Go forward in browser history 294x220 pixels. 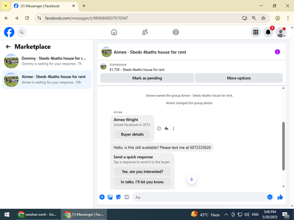pyautogui.click(x=16, y=18)
